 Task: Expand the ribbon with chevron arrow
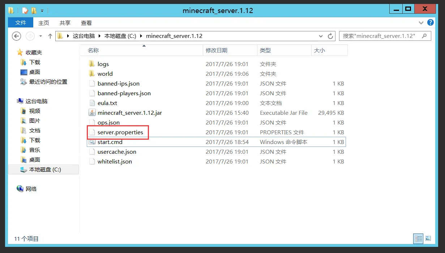point(421,23)
